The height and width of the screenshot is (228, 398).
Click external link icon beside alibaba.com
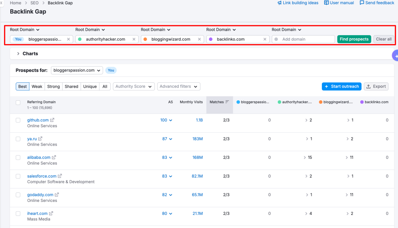[x=54, y=157]
